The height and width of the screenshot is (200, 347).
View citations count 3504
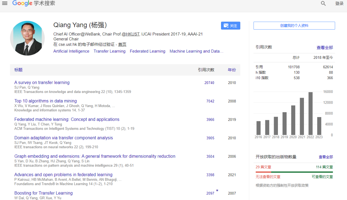click(210, 156)
